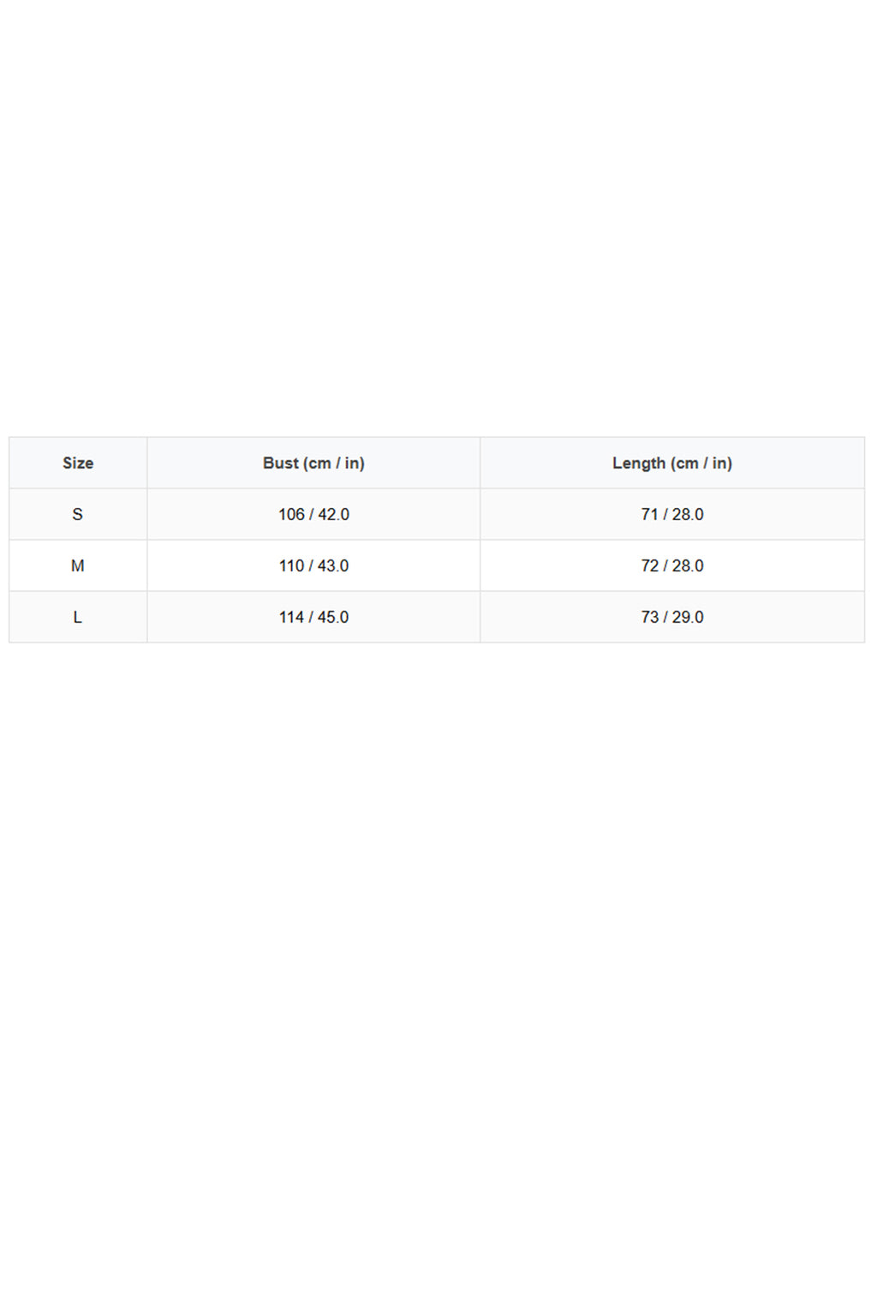
Task: Click the number 42.0 in S row
Action: tap(334, 514)
